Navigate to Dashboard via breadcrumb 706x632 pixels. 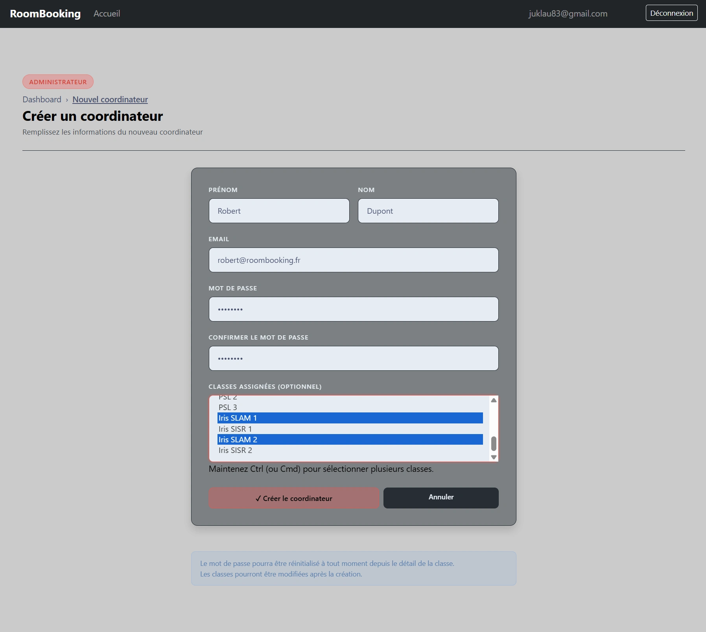(x=42, y=100)
